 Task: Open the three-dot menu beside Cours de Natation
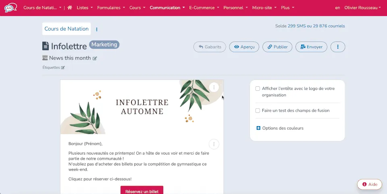coord(97,29)
